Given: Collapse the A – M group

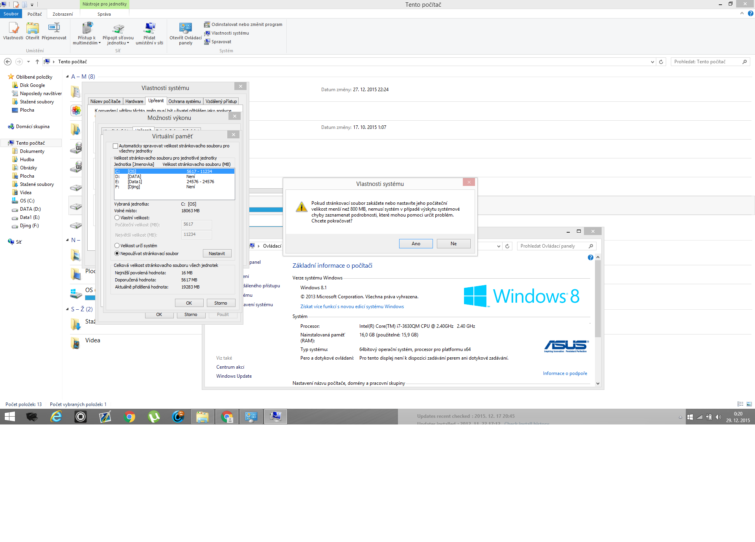Looking at the screenshot, I should click(67, 77).
